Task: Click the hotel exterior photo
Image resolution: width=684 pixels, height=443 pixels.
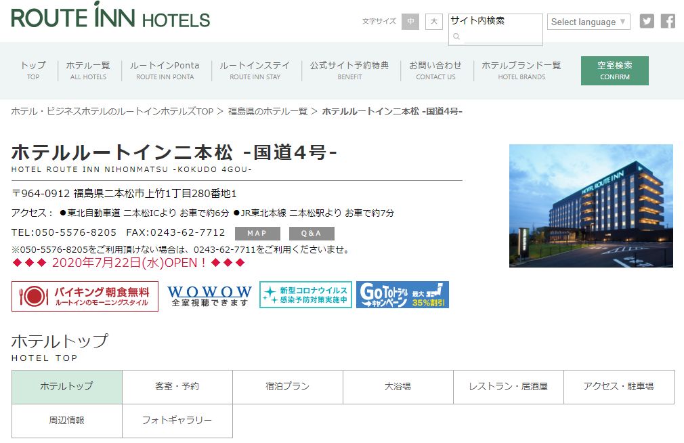Action: pos(591,205)
